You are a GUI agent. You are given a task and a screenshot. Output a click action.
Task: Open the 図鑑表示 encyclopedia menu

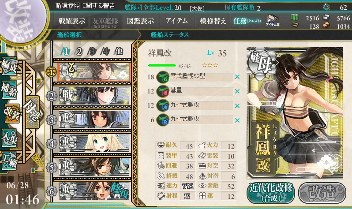(141, 21)
